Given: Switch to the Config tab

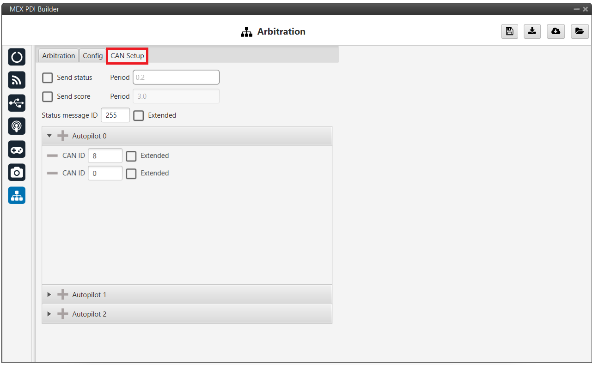Looking at the screenshot, I should (92, 56).
